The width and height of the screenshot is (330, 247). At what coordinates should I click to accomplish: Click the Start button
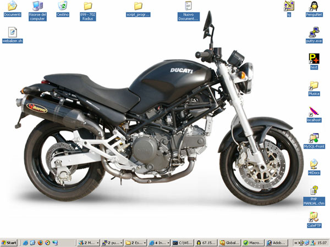point(9,243)
